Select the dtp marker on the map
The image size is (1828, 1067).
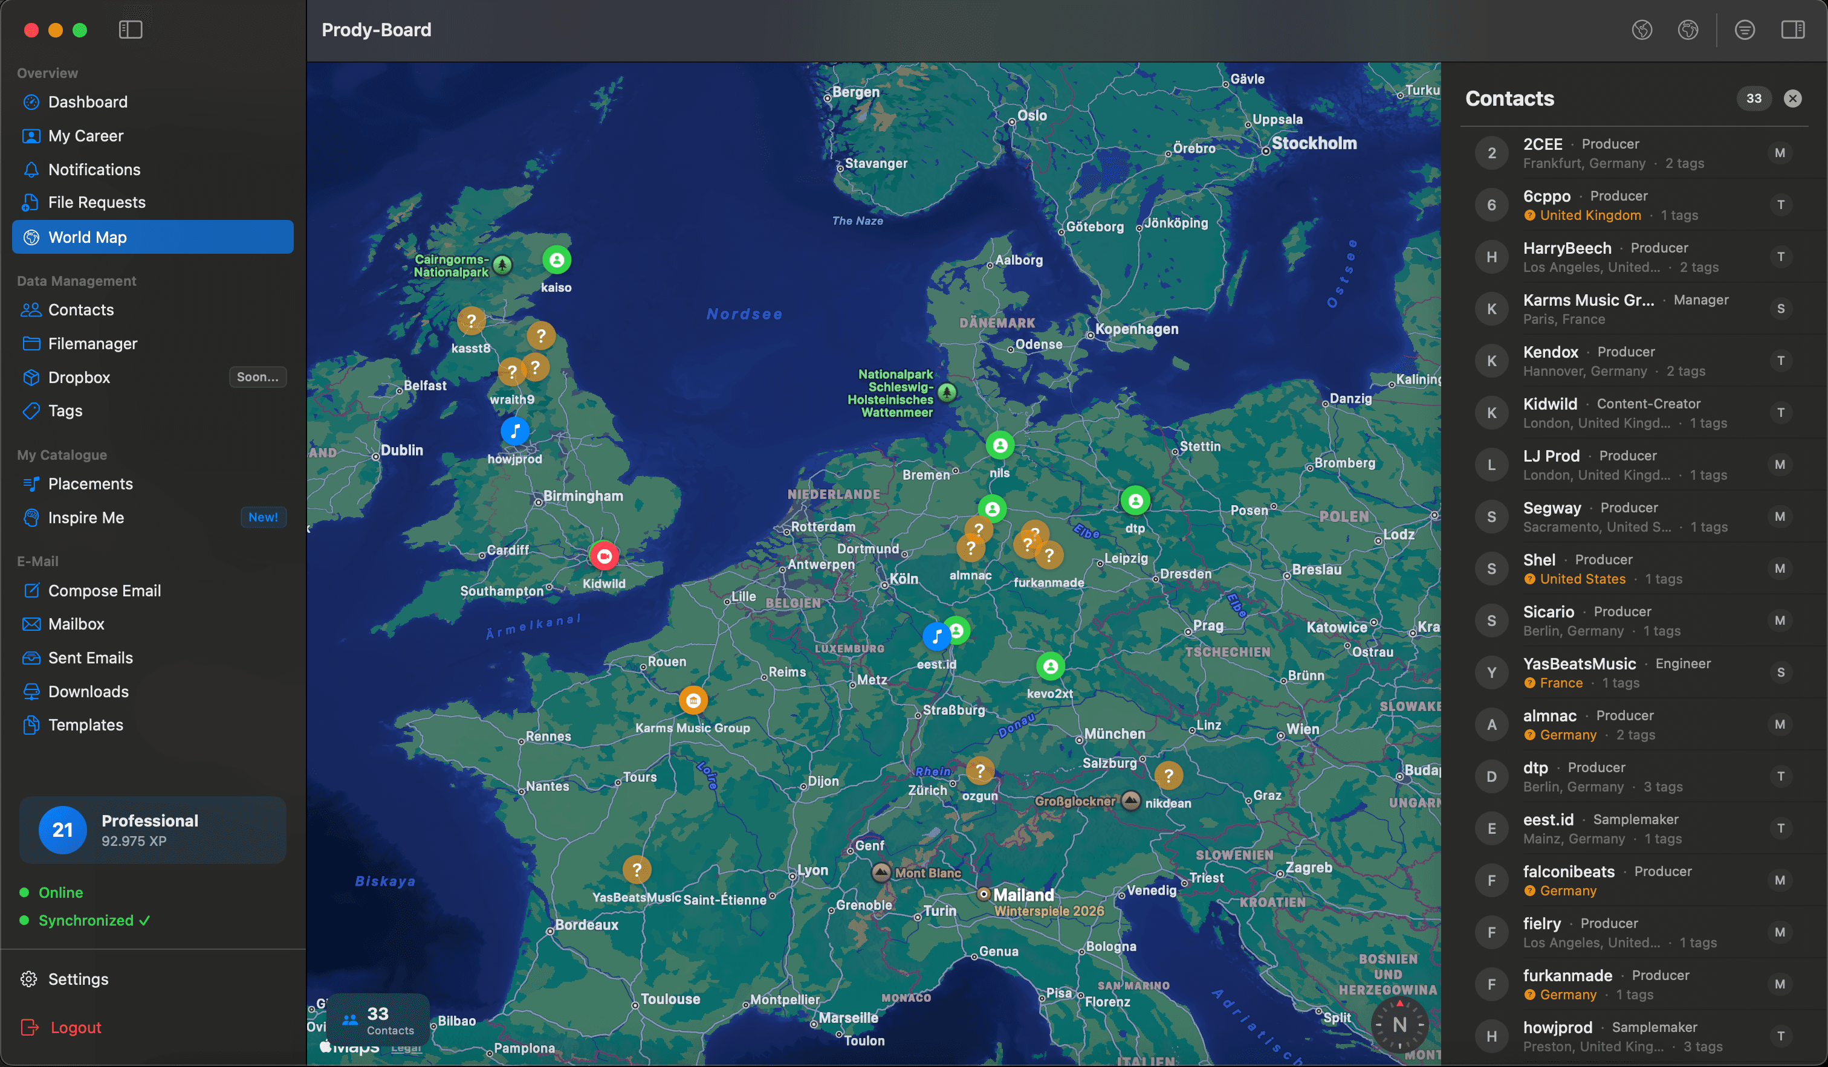click(x=1135, y=500)
